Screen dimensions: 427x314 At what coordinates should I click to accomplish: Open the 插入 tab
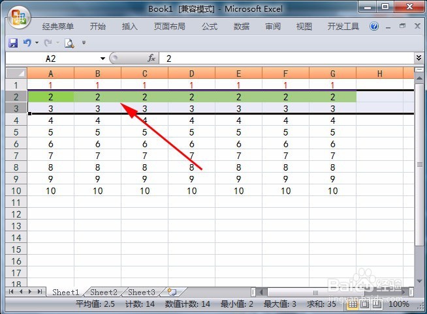pyautogui.click(x=130, y=26)
